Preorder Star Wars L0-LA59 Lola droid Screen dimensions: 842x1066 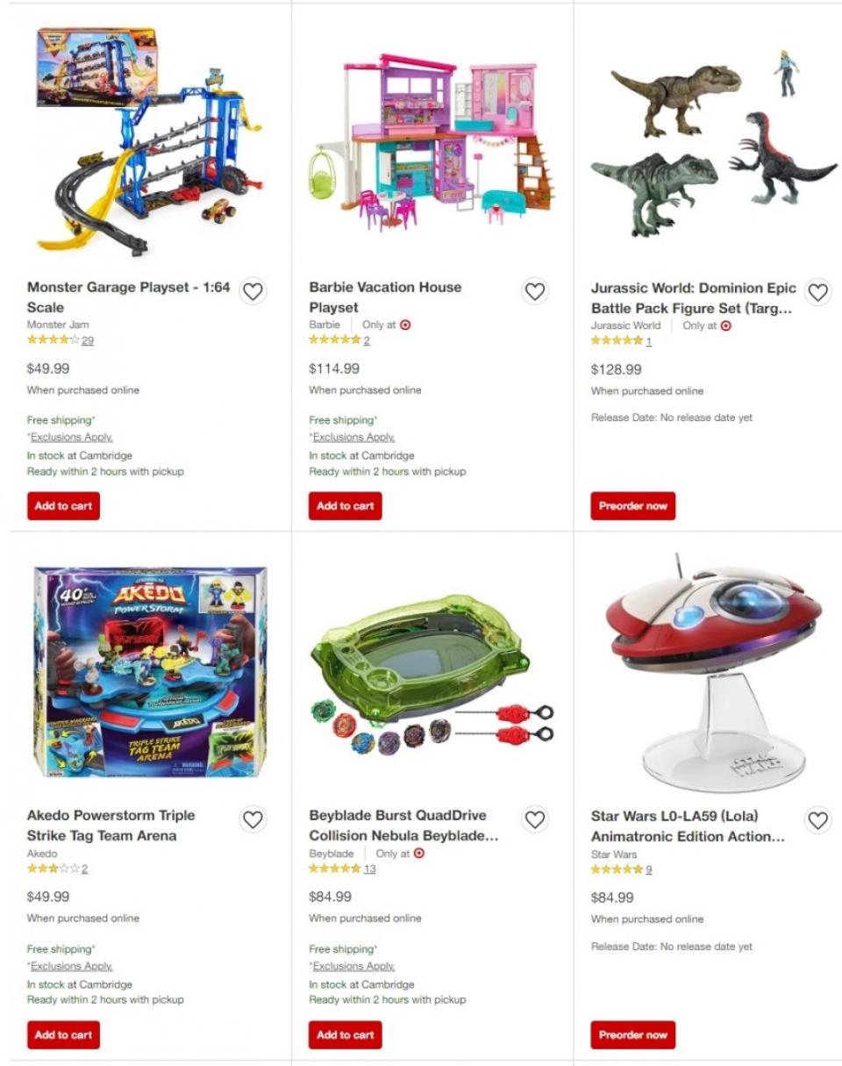tap(633, 1034)
